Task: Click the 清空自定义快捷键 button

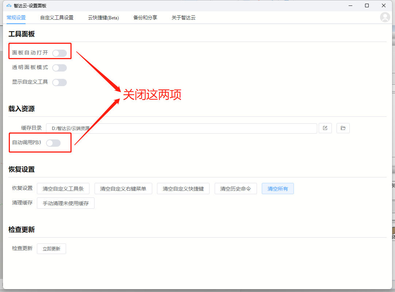Action: coord(183,188)
